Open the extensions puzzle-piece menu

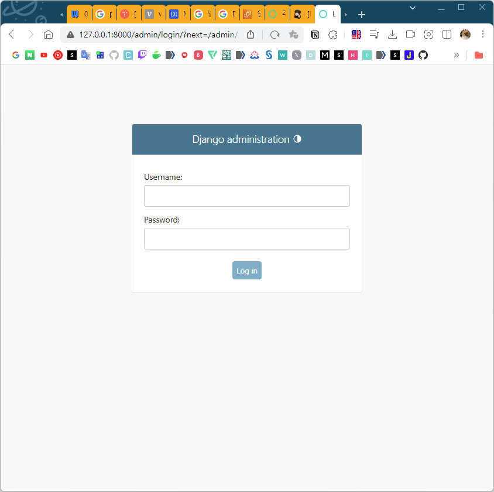pos(333,35)
